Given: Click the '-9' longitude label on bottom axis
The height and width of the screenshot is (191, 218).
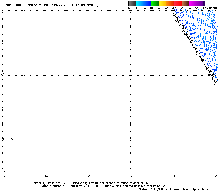Looking at the screenshot, I should tap(88, 176).
